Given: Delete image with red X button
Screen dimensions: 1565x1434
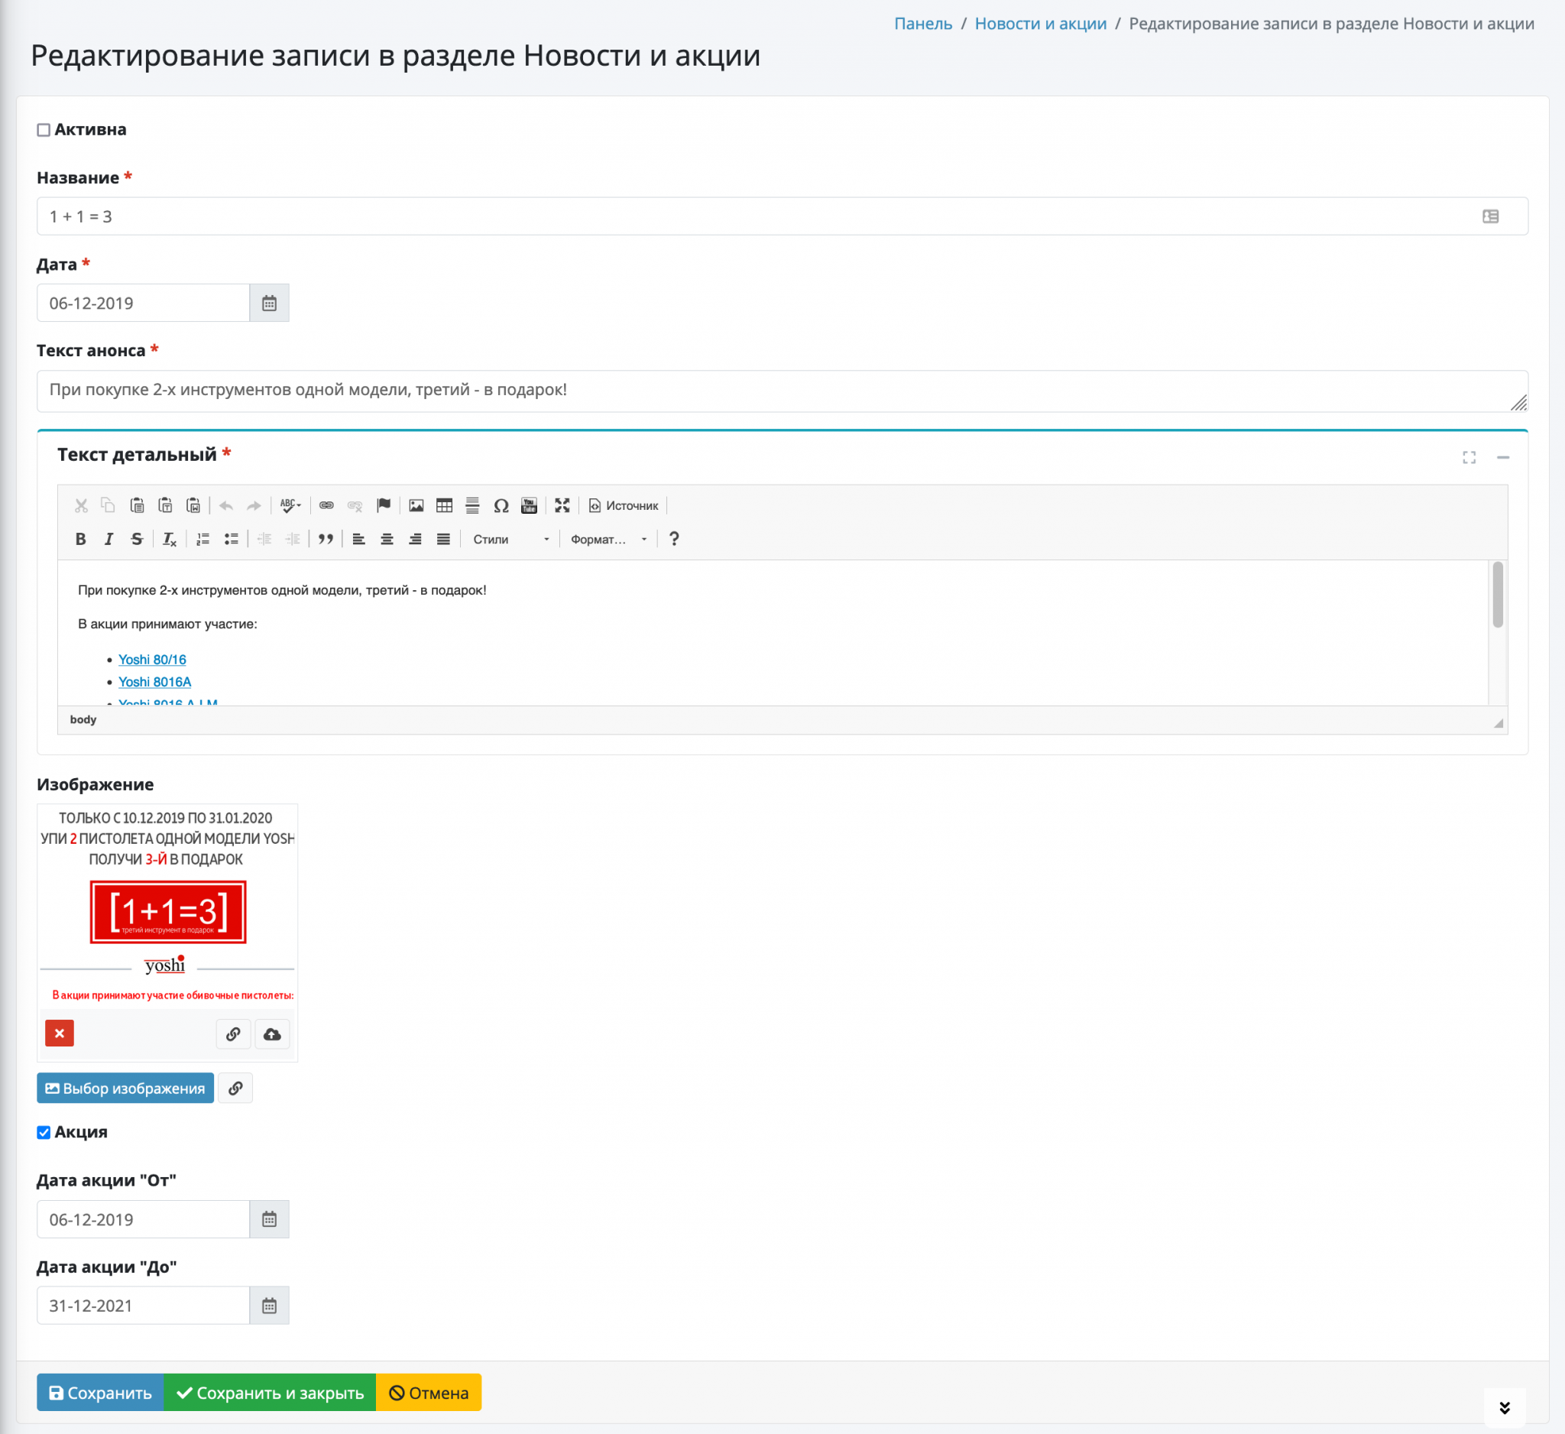Looking at the screenshot, I should 60,1033.
